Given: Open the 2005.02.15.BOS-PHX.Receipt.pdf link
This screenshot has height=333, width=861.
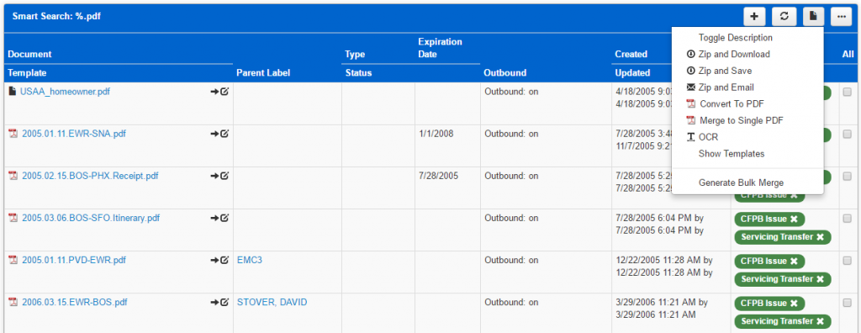Looking at the screenshot, I should coord(90,176).
